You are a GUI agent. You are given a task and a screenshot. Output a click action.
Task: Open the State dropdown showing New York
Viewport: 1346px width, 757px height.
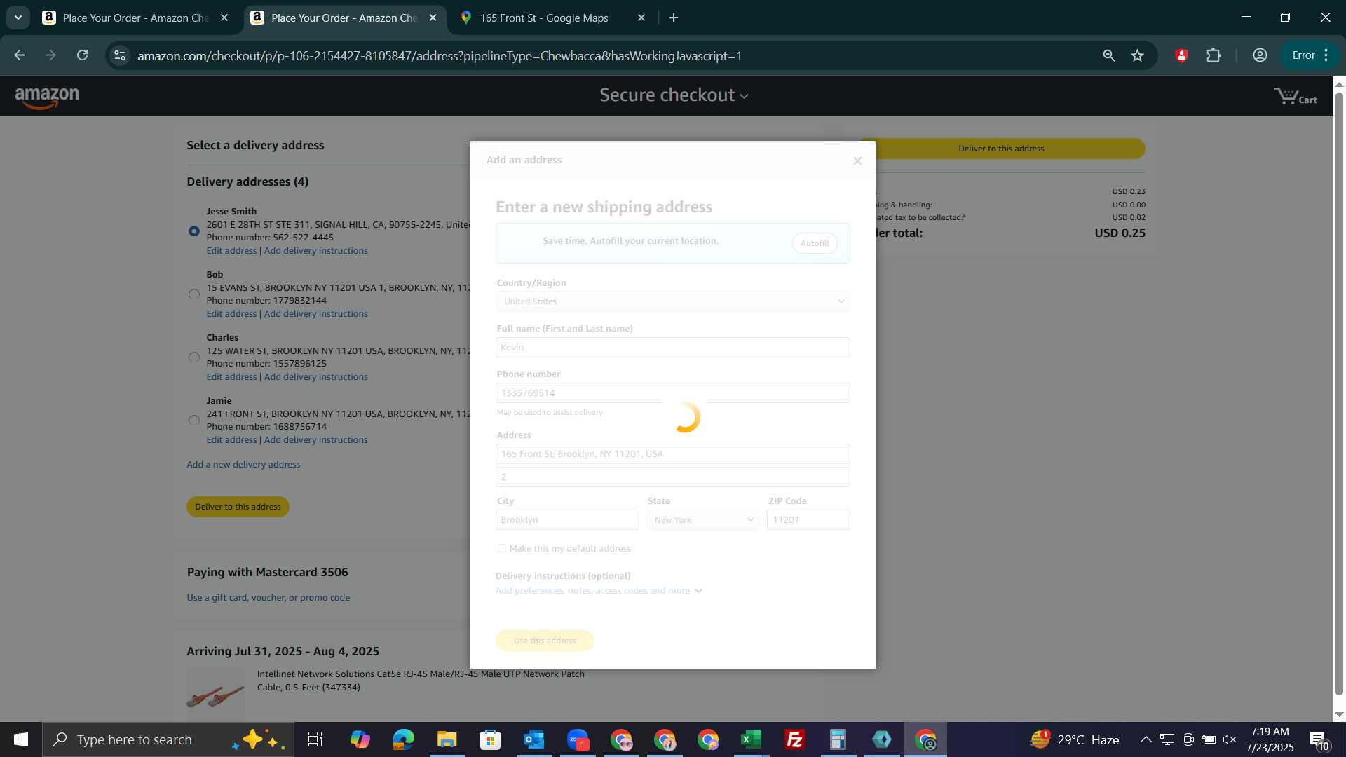(703, 520)
